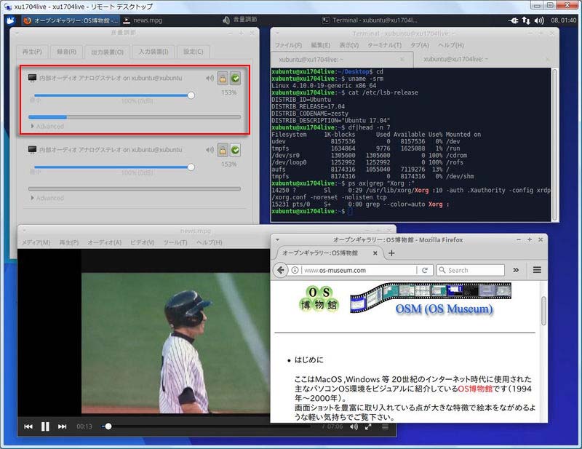
Task: Select the Terminal task in the top panel
Action: point(370,20)
